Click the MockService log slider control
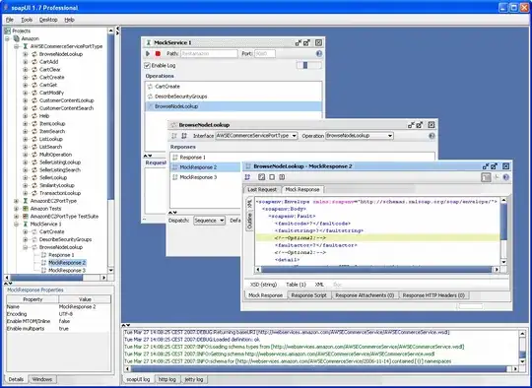The height and width of the screenshot is (388, 532). [x=308, y=65]
